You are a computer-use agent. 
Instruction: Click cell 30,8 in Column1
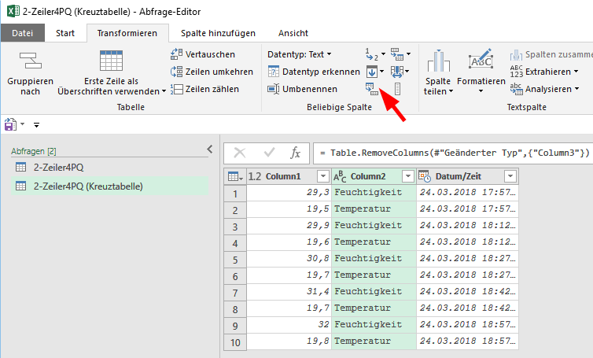(289, 259)
